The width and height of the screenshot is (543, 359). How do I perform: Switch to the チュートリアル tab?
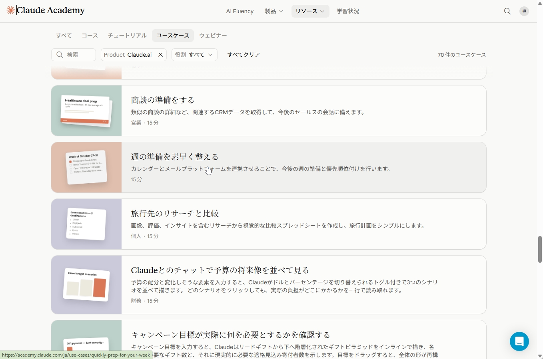pos(127,36)
